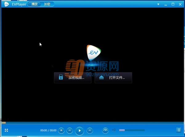Viewport: 185px width, 137px height.
Task: Stop playback with the stop button
Action: 61,130
